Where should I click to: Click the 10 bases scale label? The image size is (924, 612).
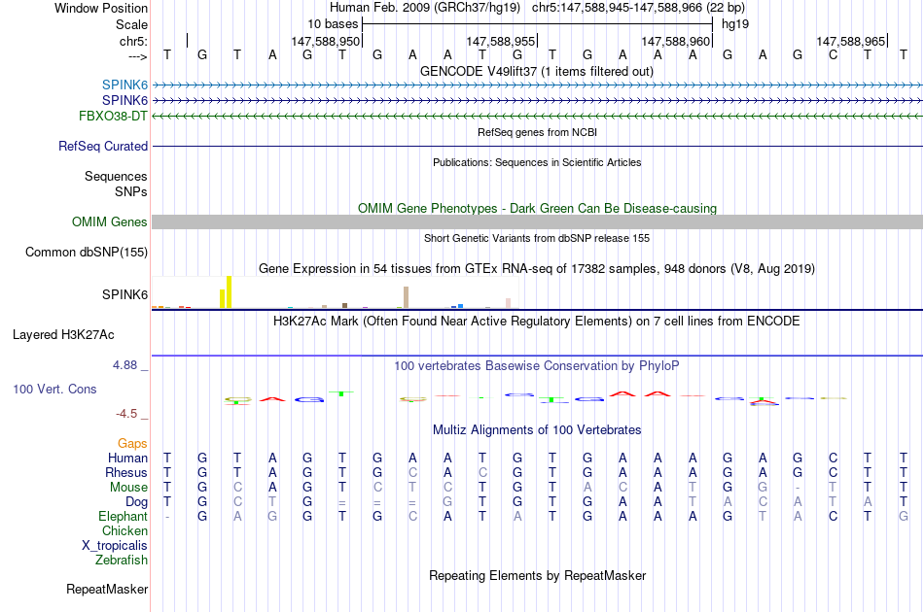coord(333,24)
